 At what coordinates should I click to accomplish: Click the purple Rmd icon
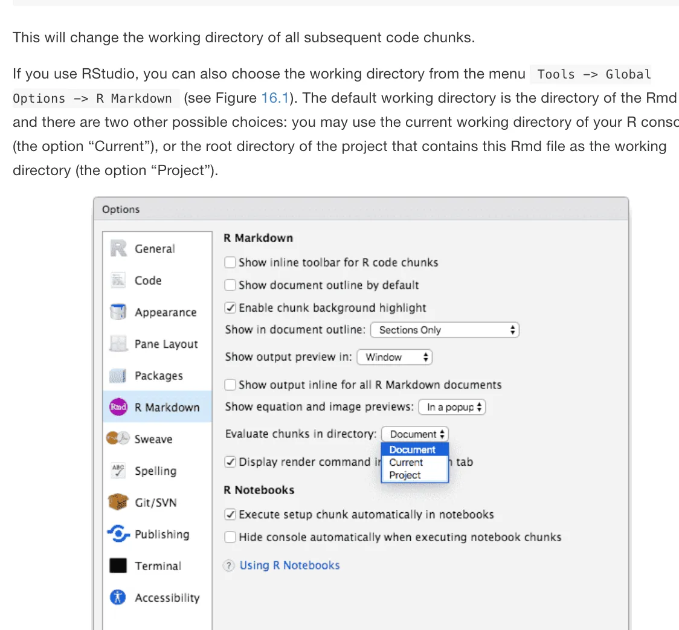click(x=118, y=407)
